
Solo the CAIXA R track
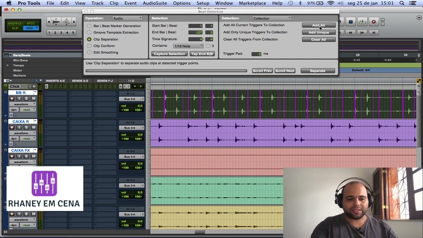[26, 127]
